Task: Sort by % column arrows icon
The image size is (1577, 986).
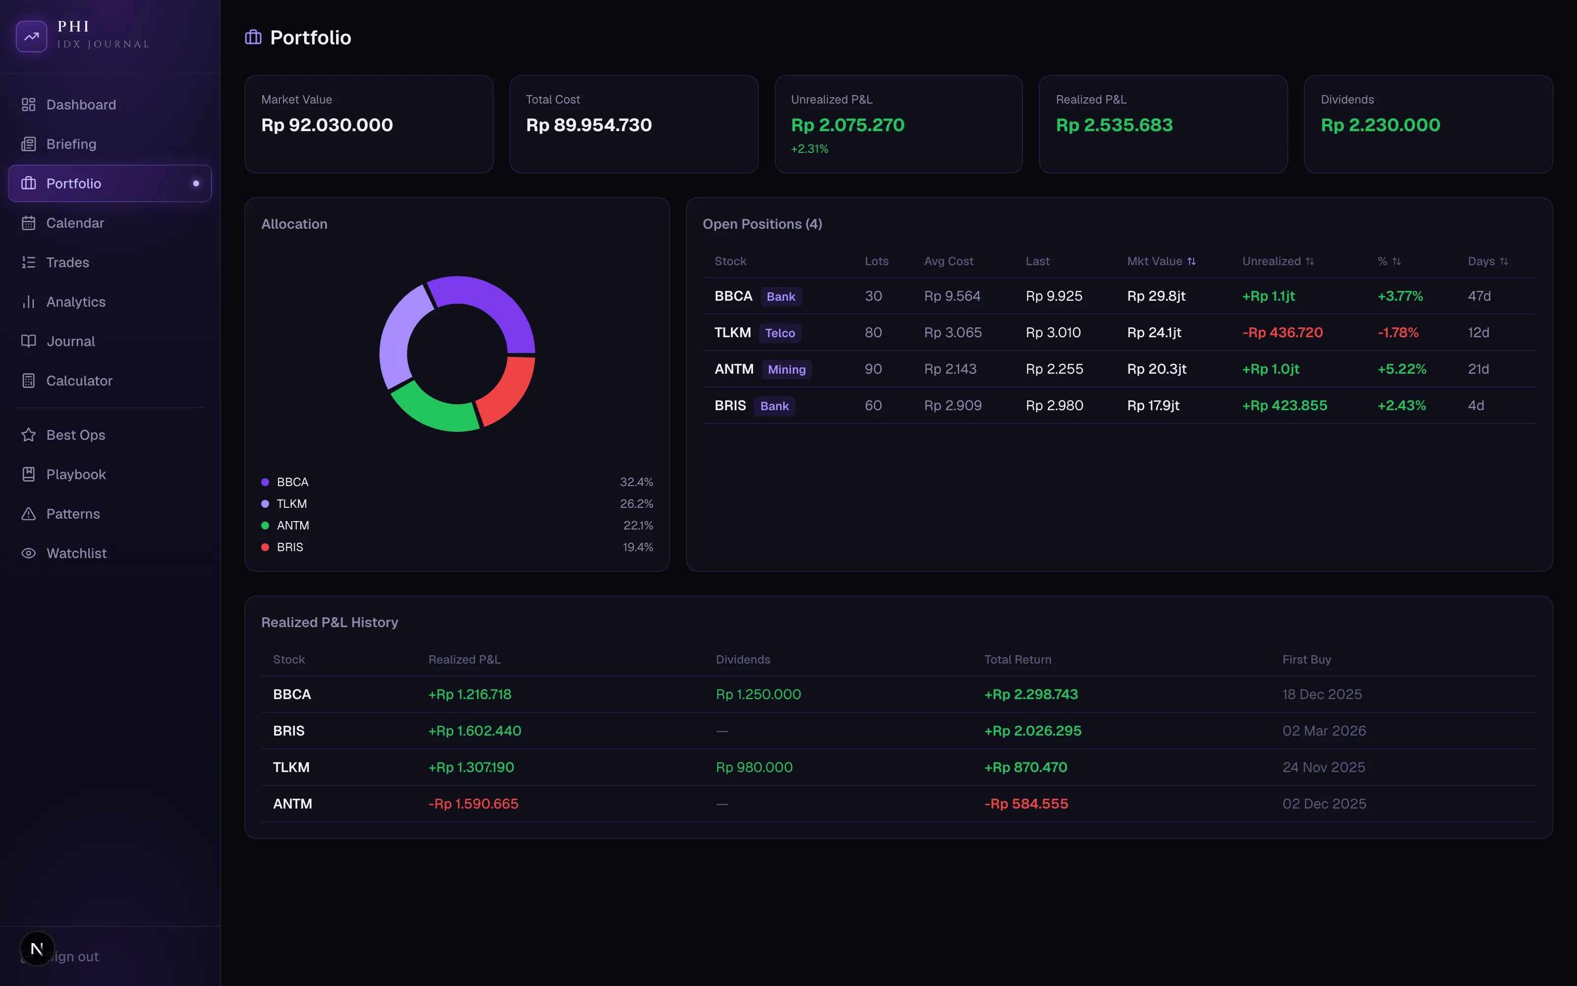Action: 1397,261
